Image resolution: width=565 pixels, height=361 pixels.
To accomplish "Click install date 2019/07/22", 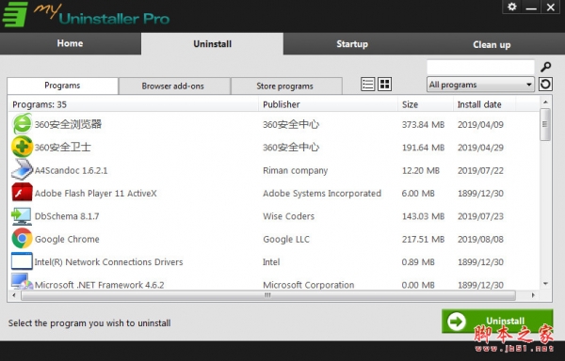I will pyautogui.click(x=480, y=170).
